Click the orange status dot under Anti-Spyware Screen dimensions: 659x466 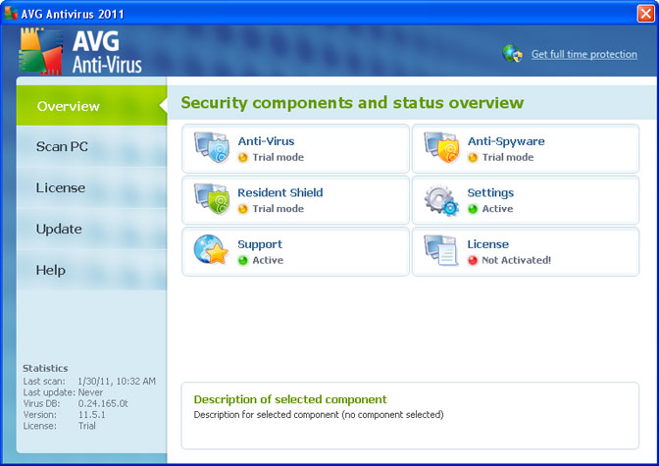click(x=473, y=158)
